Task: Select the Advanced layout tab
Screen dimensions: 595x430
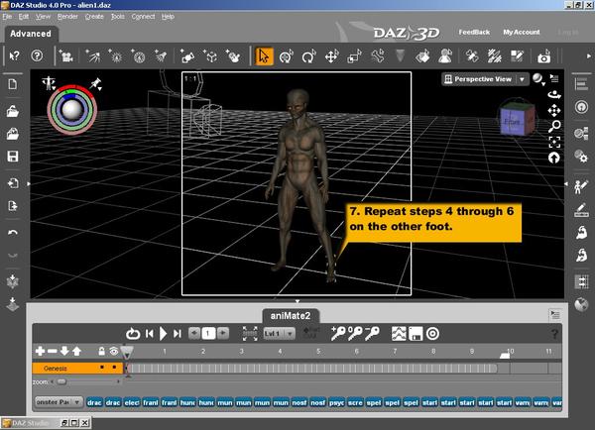Action: 31,34
